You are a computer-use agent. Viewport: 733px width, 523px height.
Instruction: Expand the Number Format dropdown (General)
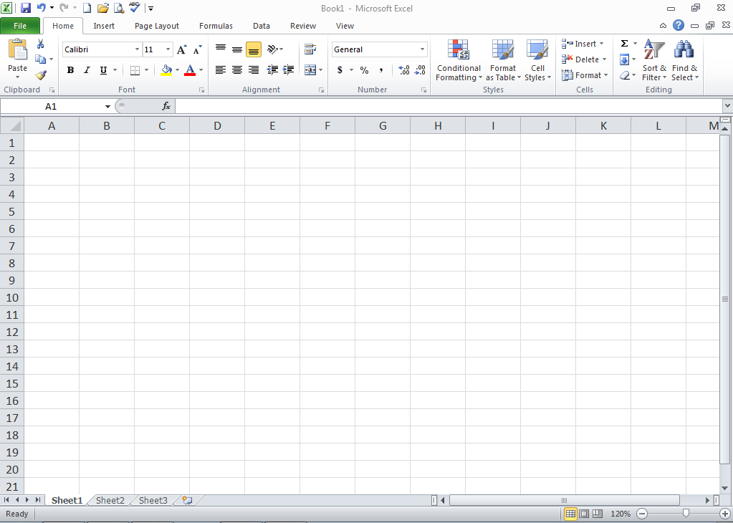coord(422,49)
